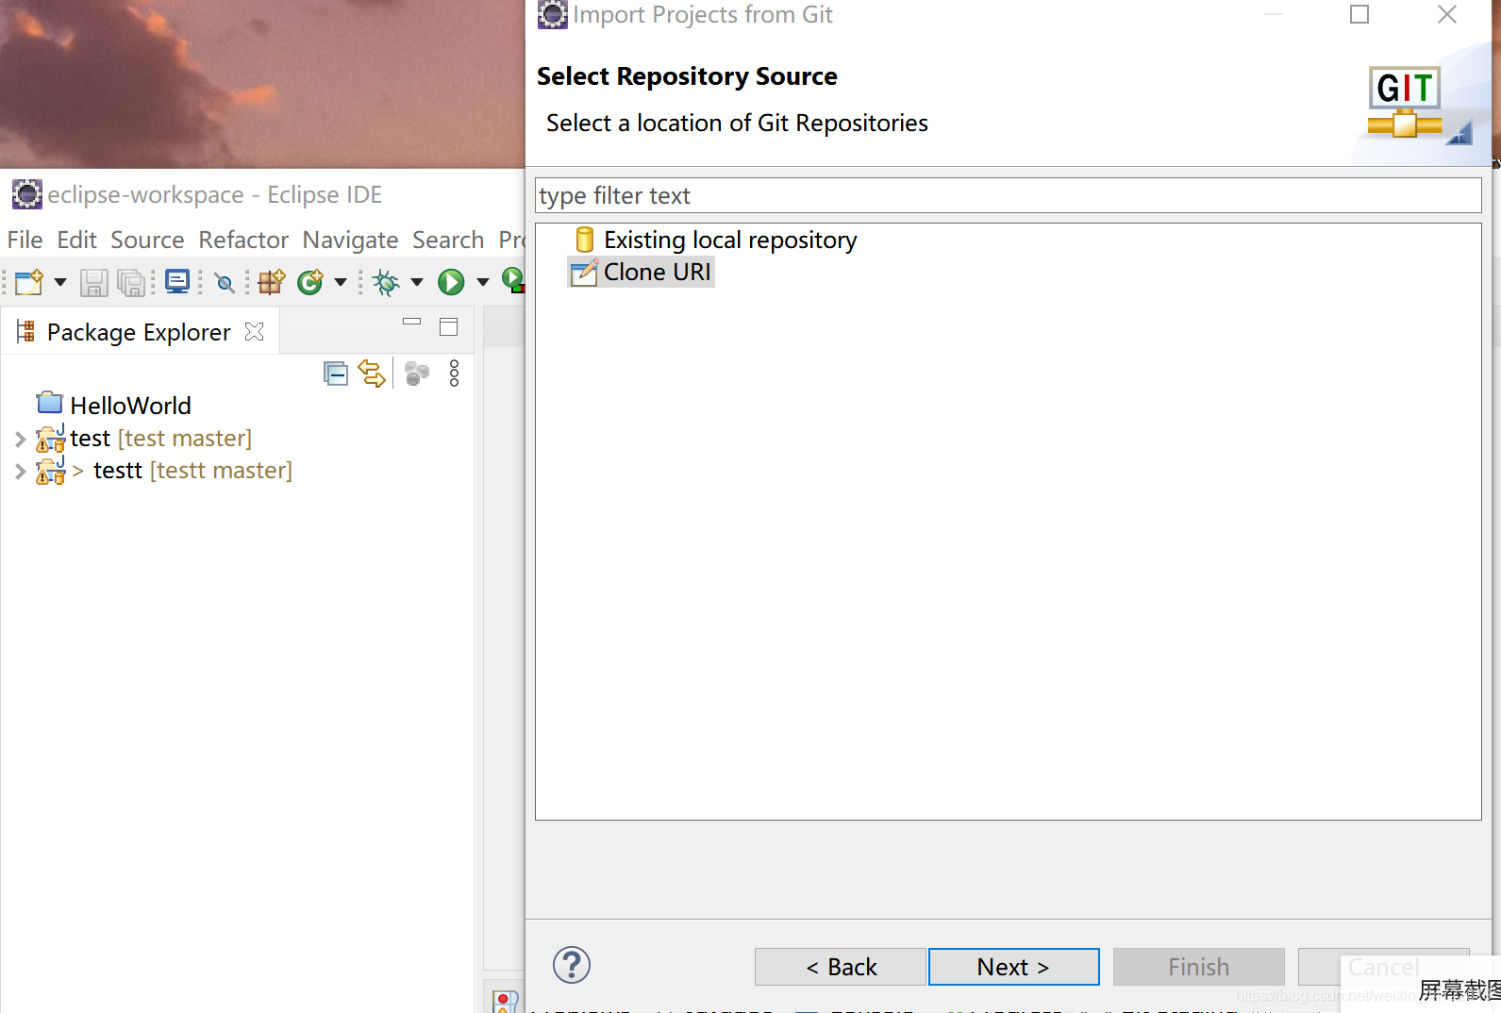This screenshot has width=1501, height=1013.
Task: Select the Clone URI option
Action: click(657, 272)
